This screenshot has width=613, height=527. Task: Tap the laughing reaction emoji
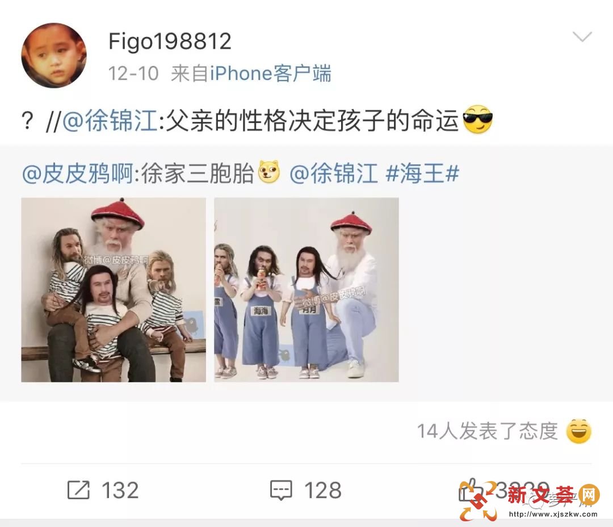tap(579, 431)
